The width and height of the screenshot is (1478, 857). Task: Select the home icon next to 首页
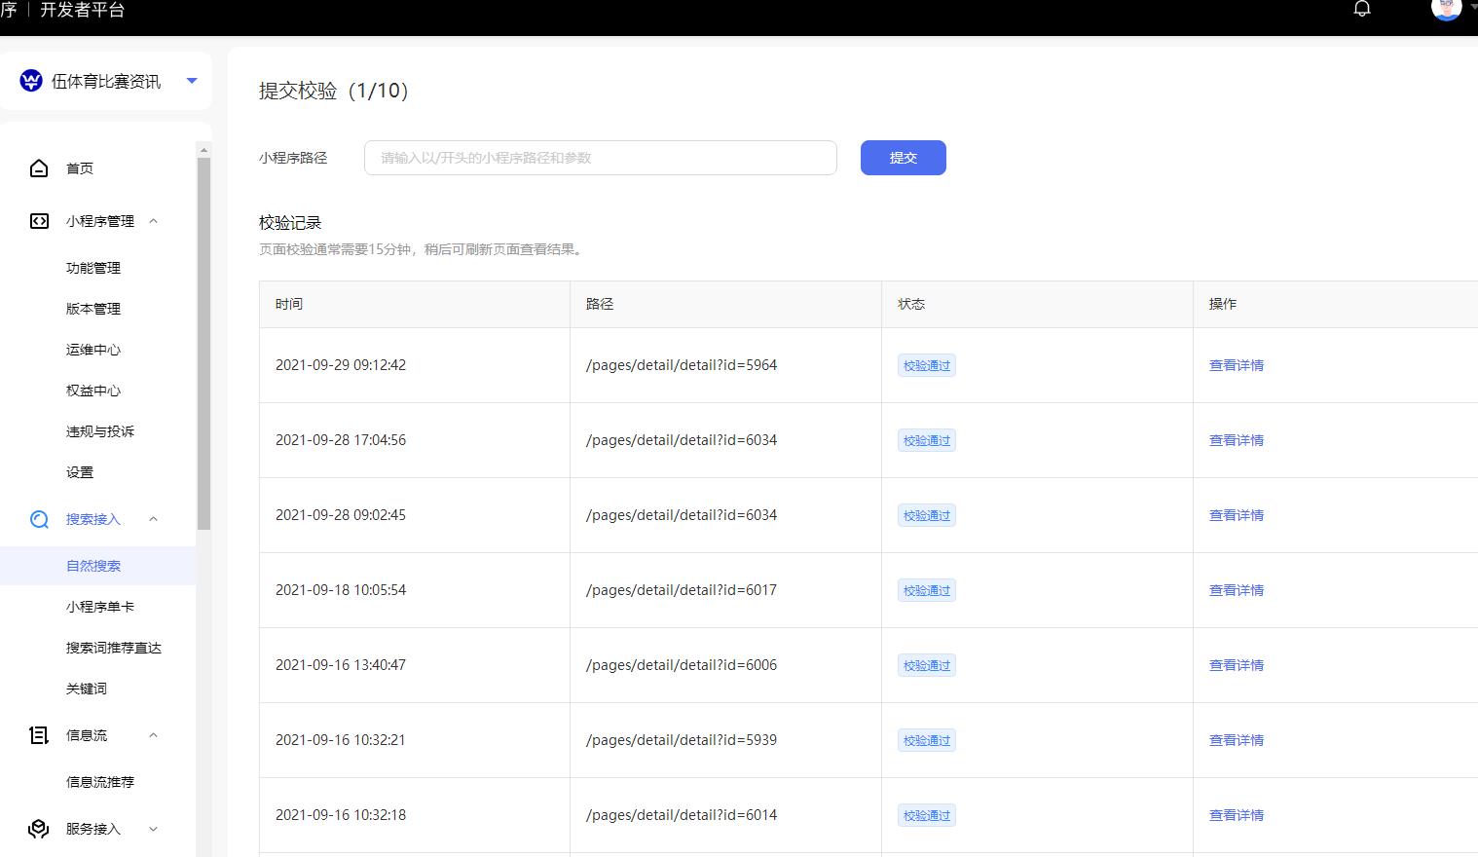(x=39, y=168)
